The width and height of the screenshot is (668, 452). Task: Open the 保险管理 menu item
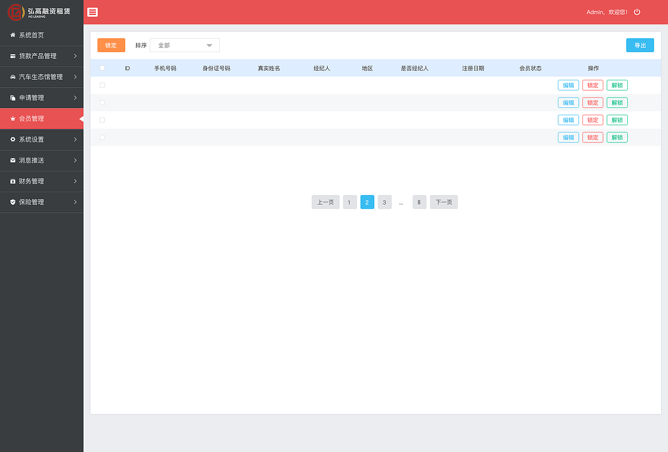(x=42, y=202)
